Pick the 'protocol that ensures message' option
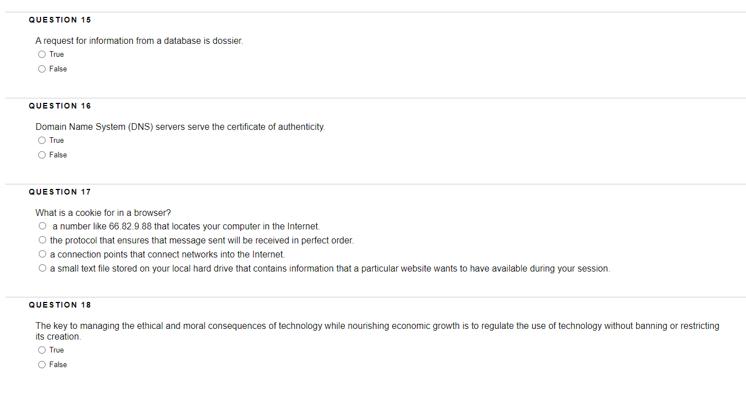Image resolution: width=746 pixels, height=393 pixels. pos(42,241)
